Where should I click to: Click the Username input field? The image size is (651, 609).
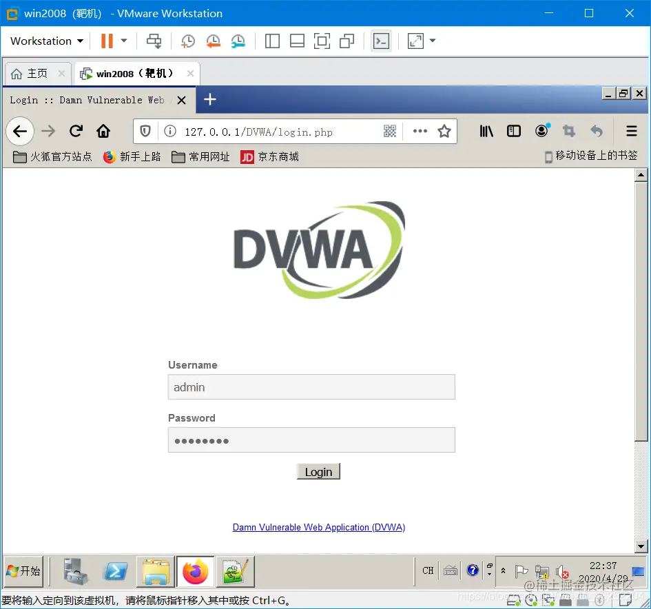click(311, 387)
